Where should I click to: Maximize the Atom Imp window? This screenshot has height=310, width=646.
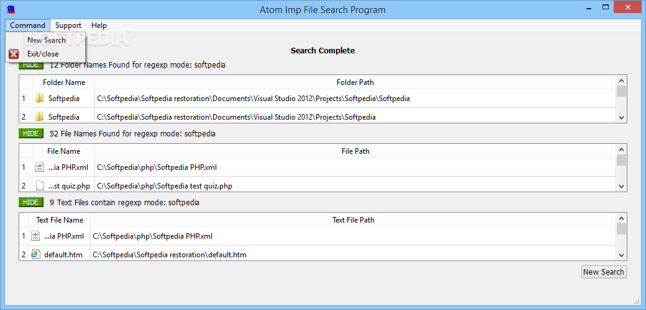point(605,7)
